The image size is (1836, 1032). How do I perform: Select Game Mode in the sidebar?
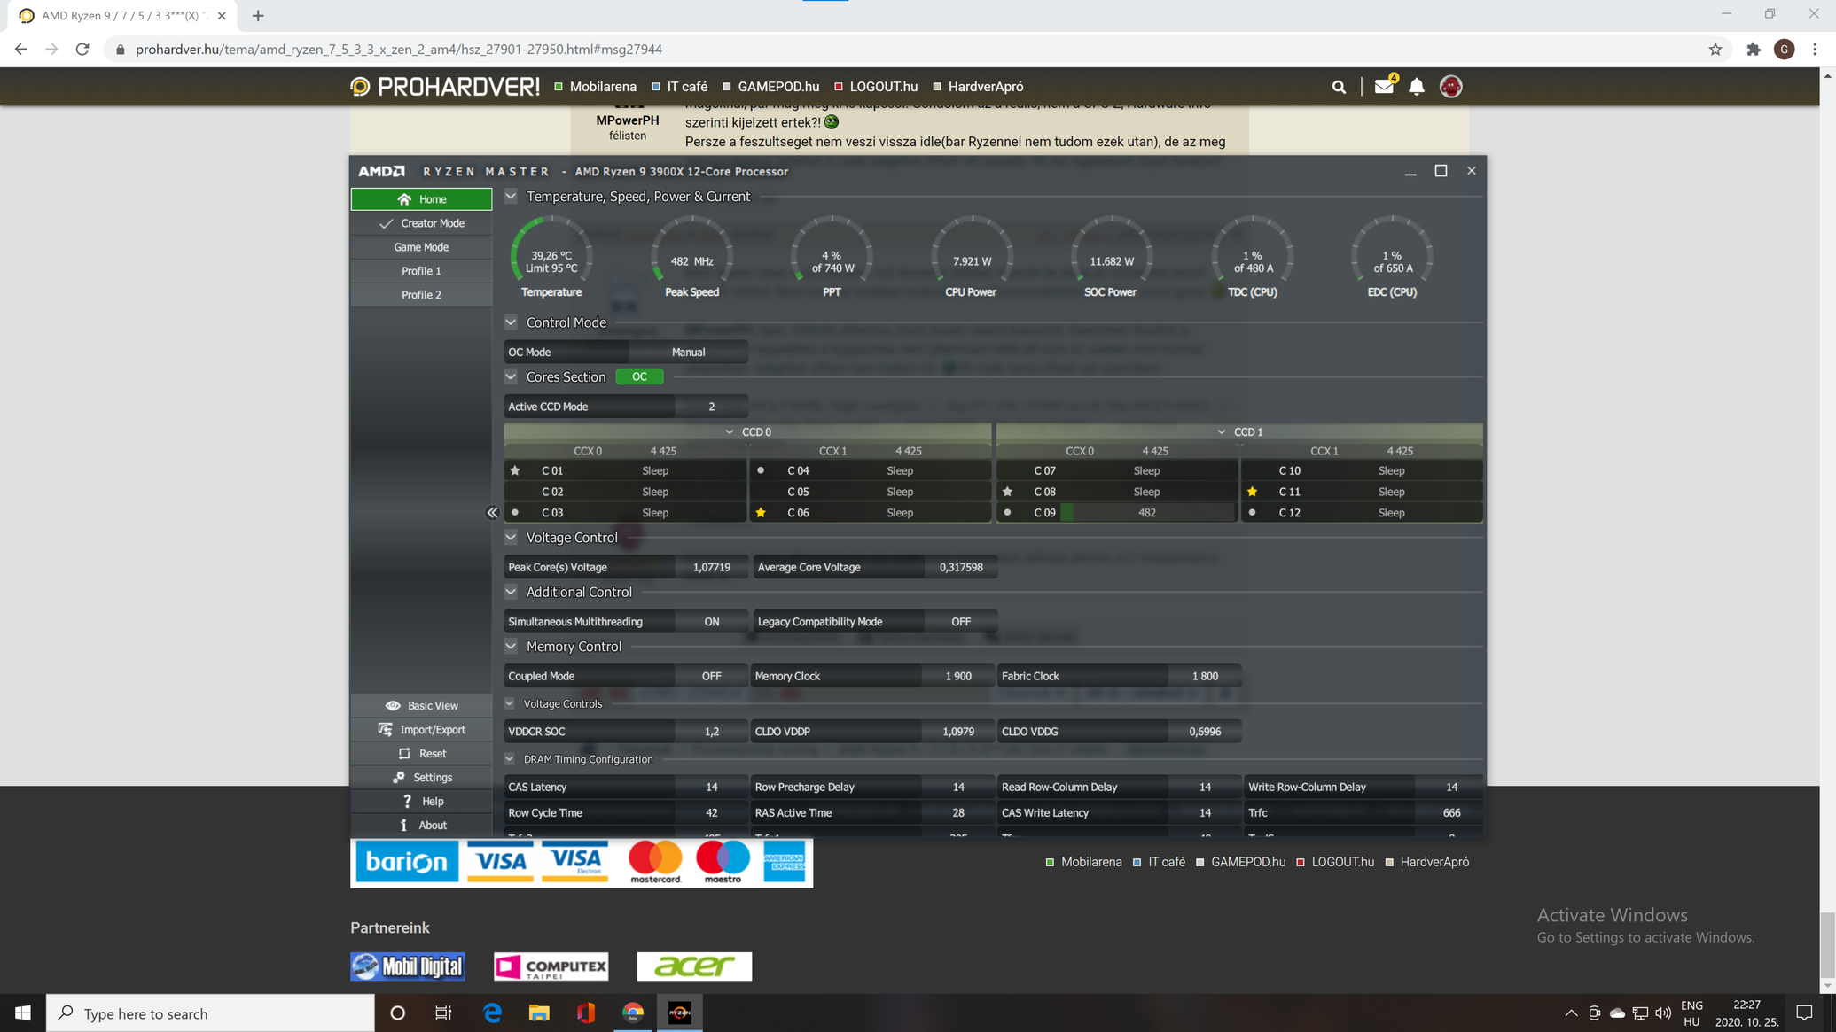[421, 247]
